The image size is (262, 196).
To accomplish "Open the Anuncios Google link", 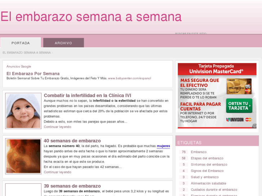I will tap(19, 67).
